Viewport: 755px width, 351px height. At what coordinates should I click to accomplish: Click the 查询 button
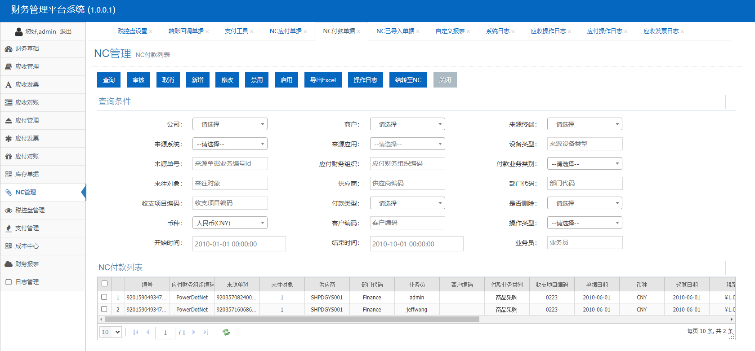109,80
